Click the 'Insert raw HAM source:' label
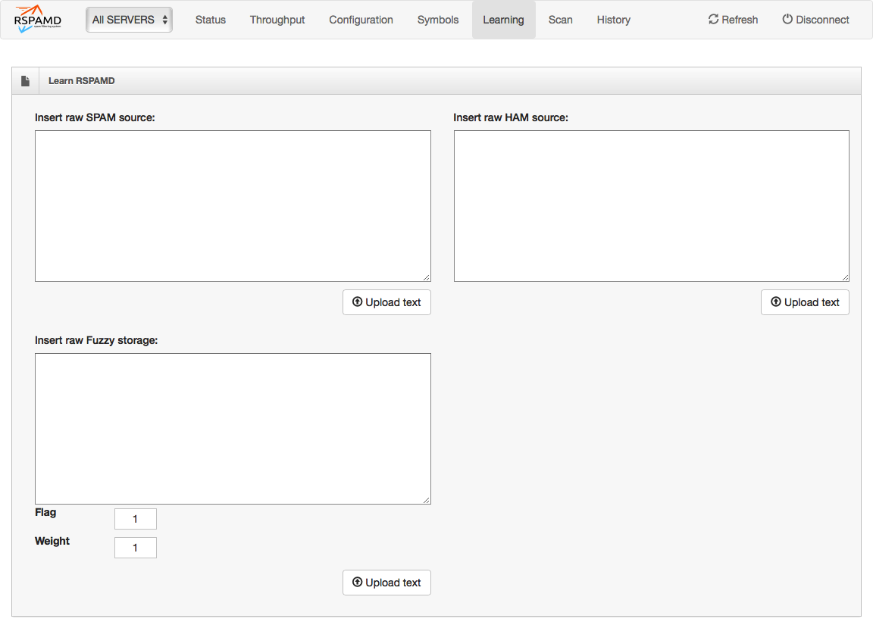Screen dimensions: 873x625 pyautogui.click(x=511, y=117)
